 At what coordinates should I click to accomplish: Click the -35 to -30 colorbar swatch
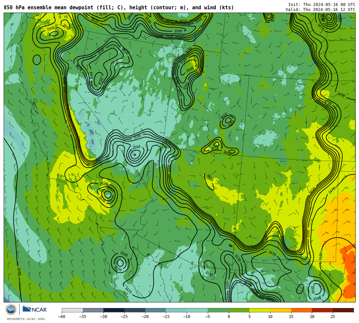coord(93,310)
